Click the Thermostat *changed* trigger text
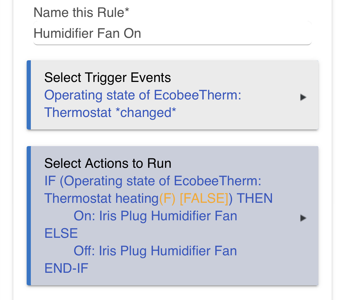The width and height of the screenshot is (345, 300). (110, 113)
